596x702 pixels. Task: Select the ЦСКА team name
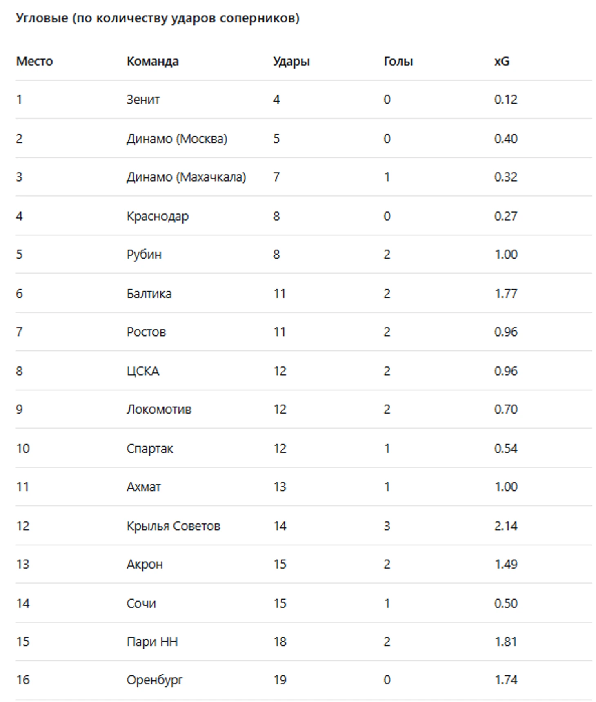[x=143, y=371]
